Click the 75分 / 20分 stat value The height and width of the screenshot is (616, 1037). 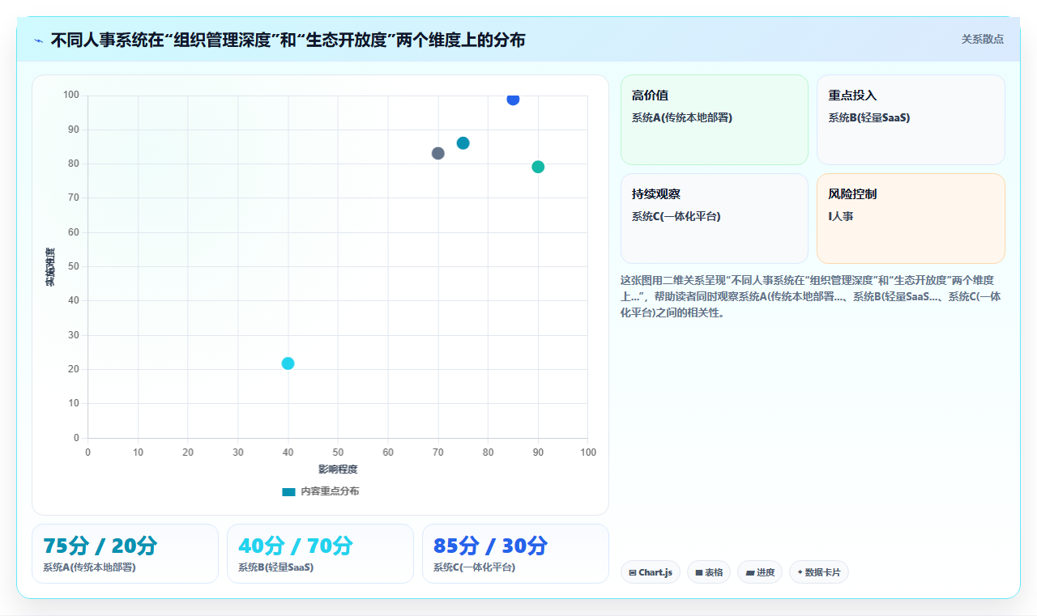100,546
